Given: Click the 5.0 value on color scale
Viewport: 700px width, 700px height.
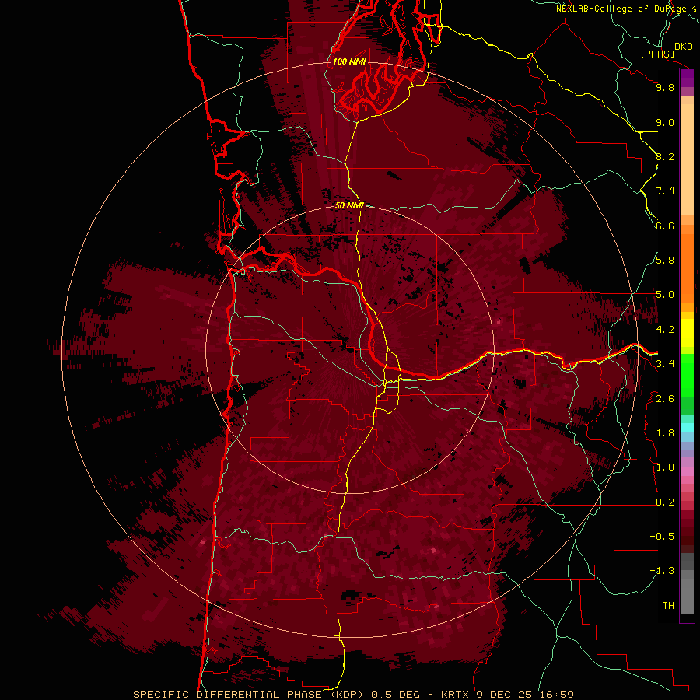Looking at the screenshot, I should coord(665,295).
